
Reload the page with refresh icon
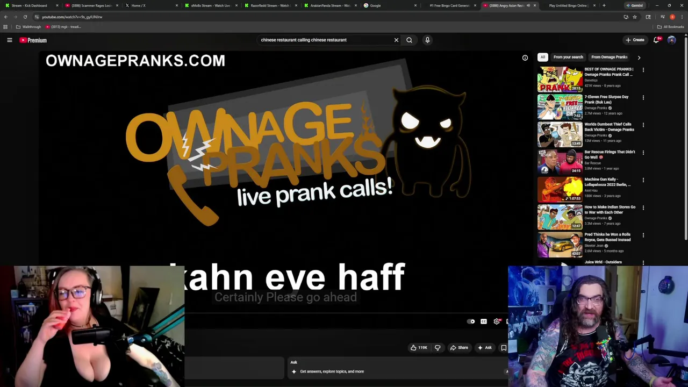[x=25, y=17]
